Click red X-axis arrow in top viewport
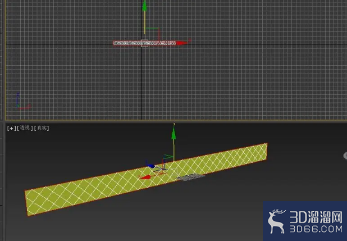Viewport: 347px width, 241px height. (182, 43)
